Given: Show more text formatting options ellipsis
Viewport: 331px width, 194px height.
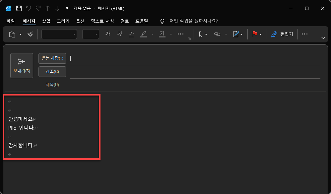Looking at the screenshot, I should (x=180, y=34).
